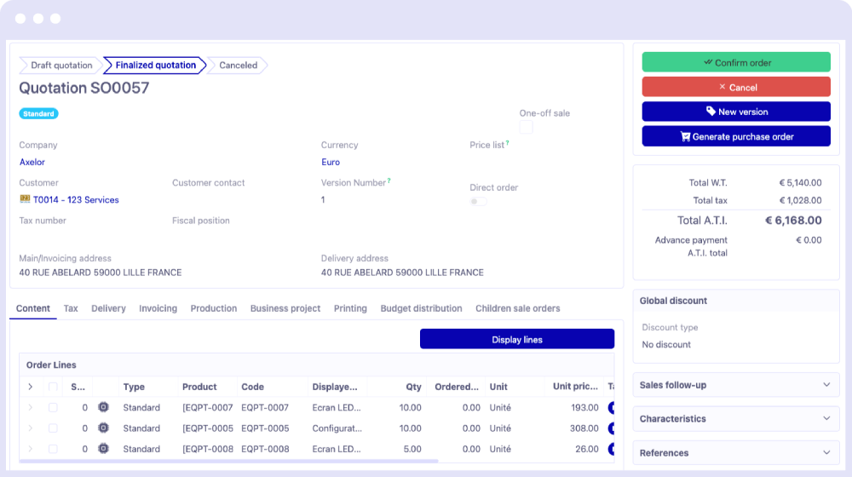Click the Price list help marker
The image size is (852, 477).
pos(508,143)
